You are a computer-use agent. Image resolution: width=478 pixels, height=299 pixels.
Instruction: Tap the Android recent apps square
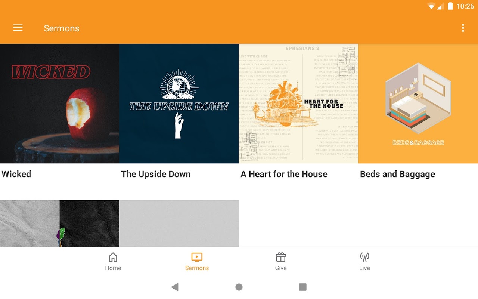click(303, 287)
